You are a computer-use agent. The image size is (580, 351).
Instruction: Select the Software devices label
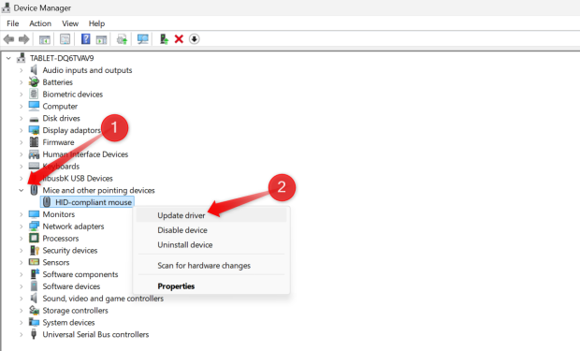[x=71, y=286]
